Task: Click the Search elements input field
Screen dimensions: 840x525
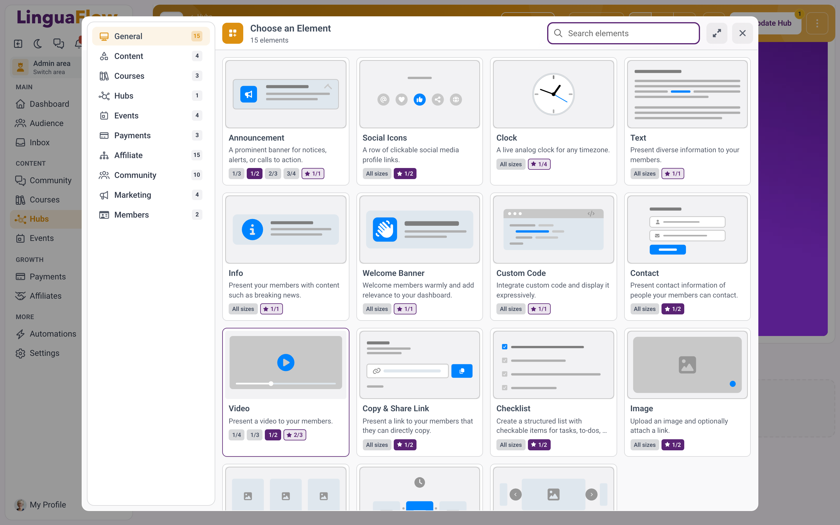Action: click(x=623, y=33)
